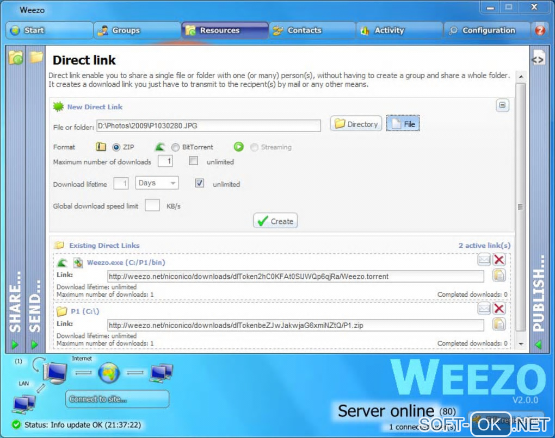
Task: Click the green share folder icon
Action: [16, 57]
